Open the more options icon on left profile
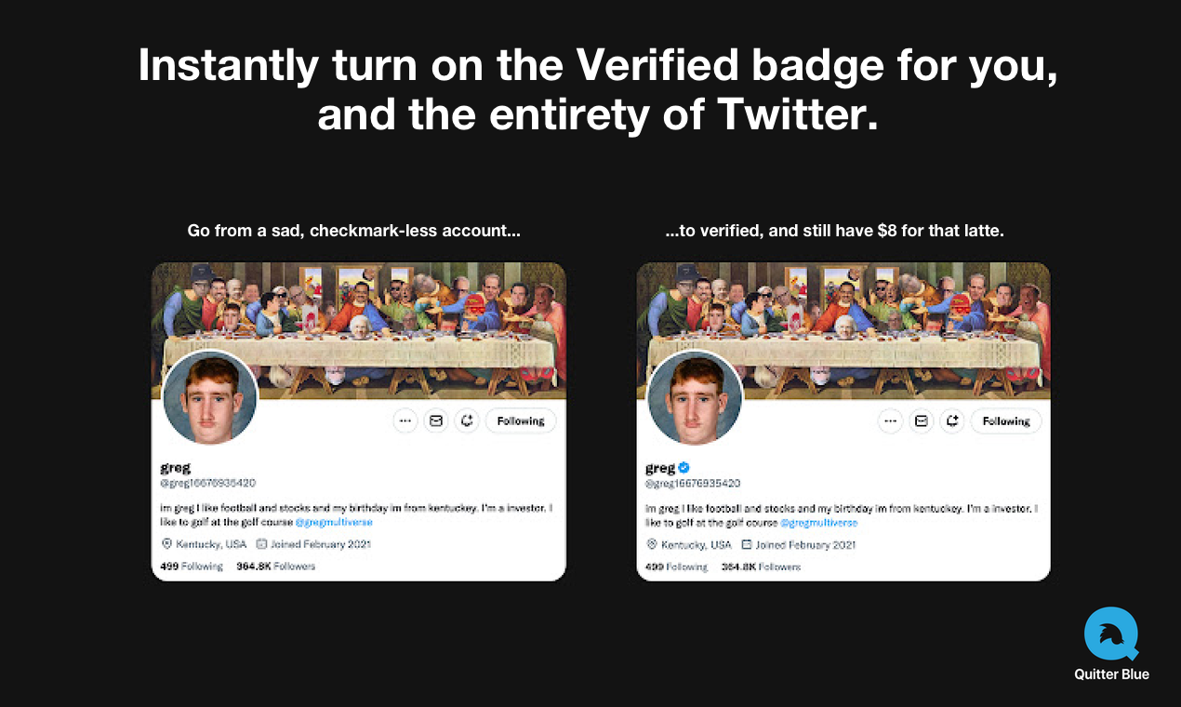Viewport: 1181px width, 707px height. [x=405, y=420]
